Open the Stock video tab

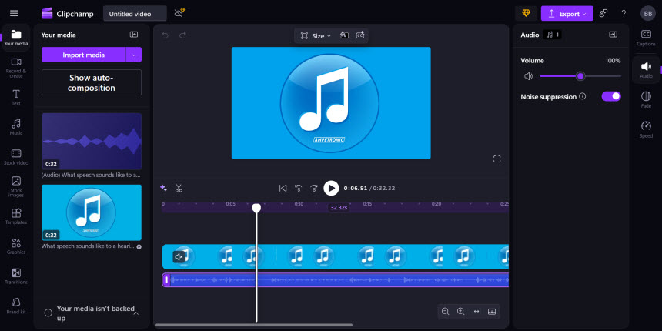tap(16, 156)
